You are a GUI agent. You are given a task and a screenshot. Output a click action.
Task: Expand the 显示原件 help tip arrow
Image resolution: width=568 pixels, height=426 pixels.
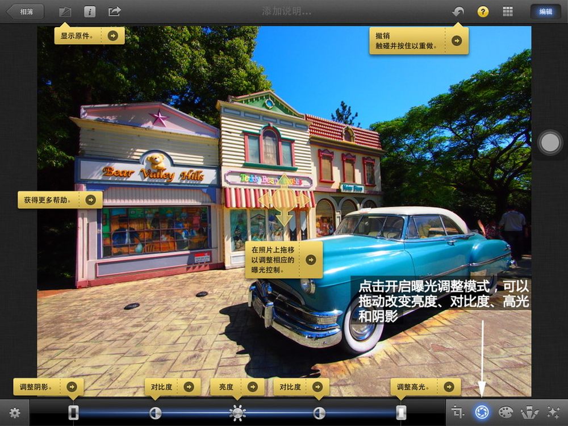pos(113,36)
